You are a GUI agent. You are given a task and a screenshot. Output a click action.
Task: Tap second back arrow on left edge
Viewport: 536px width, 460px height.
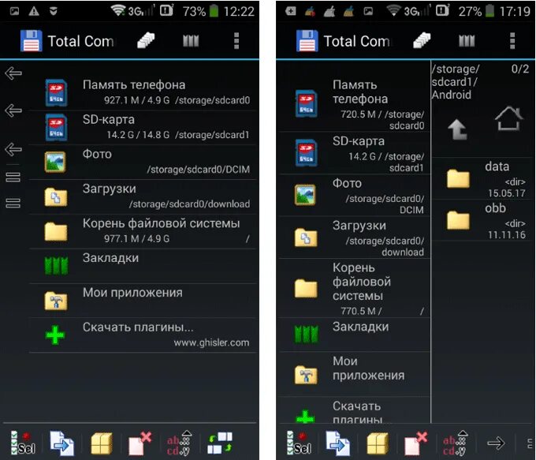[13, 110]
